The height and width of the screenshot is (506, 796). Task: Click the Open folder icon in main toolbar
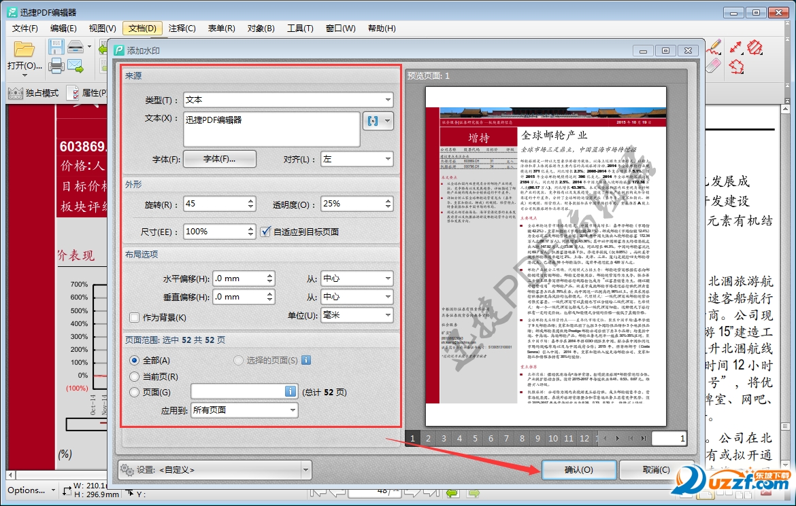pos(23,50)
